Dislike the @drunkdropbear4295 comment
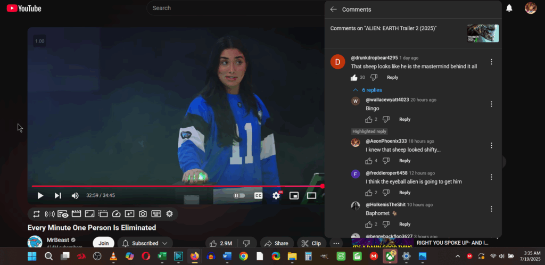This screenshot has width=545, height=265. tap(374, 78)
